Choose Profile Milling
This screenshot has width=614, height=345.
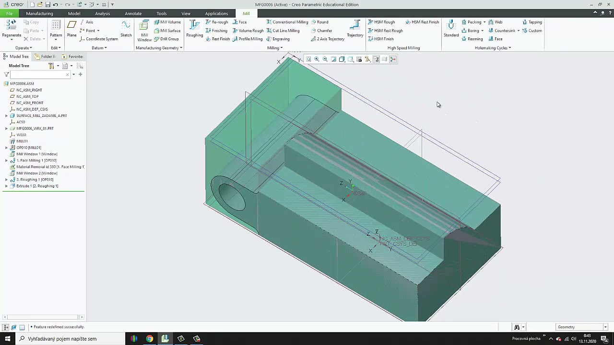(x=248, y=39)
